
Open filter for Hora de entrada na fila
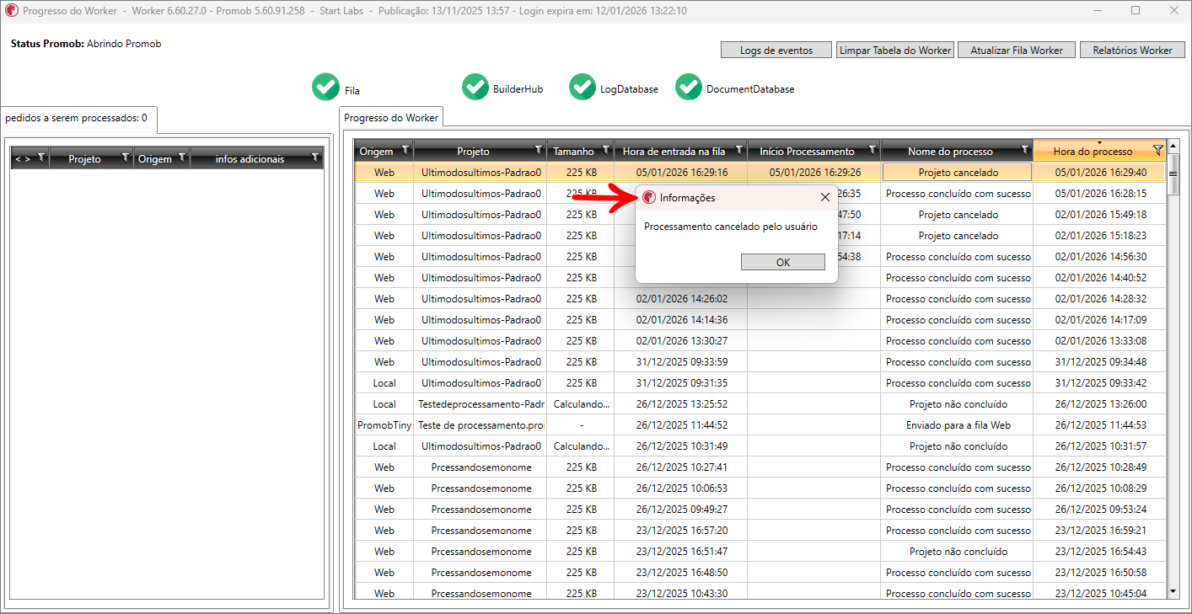point(738,150)
